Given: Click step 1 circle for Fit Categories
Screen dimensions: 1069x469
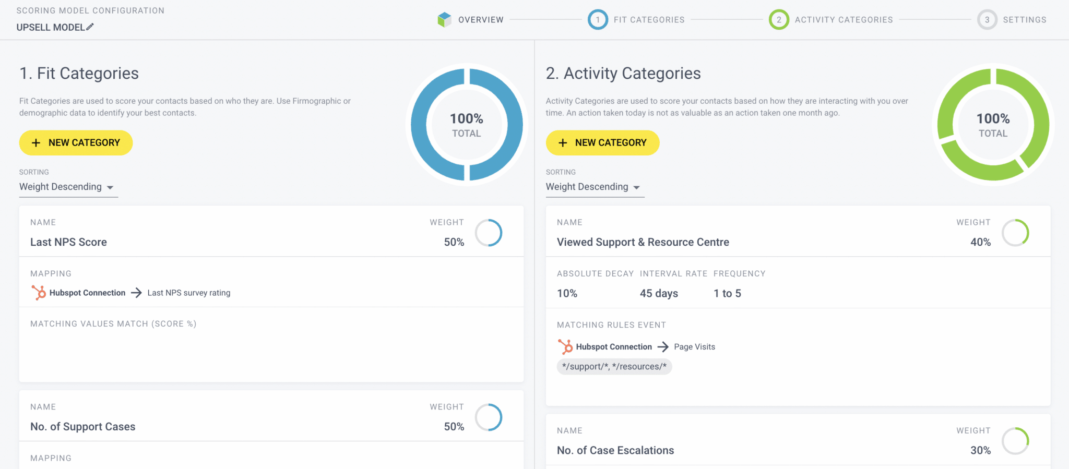Looking at the screenshot, I should [598, 20].
